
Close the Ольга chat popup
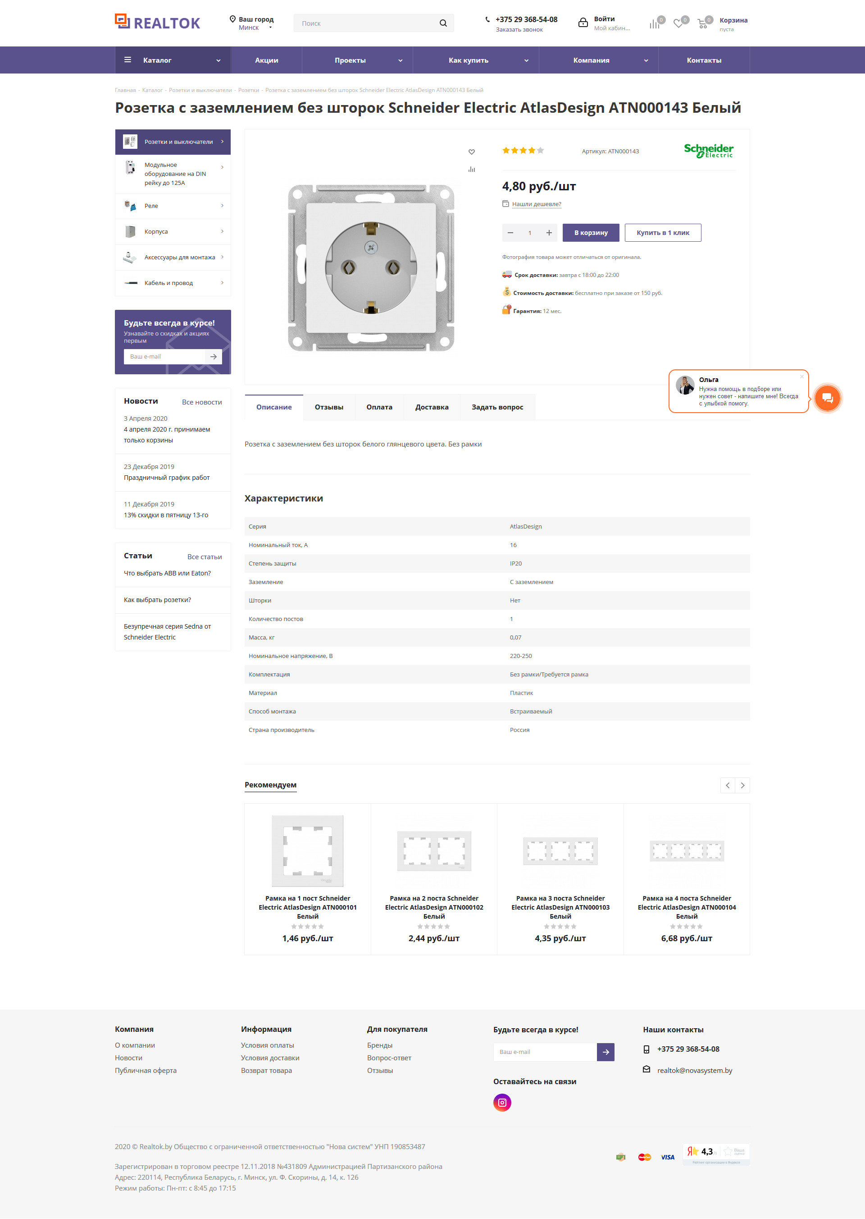[801, 377]
